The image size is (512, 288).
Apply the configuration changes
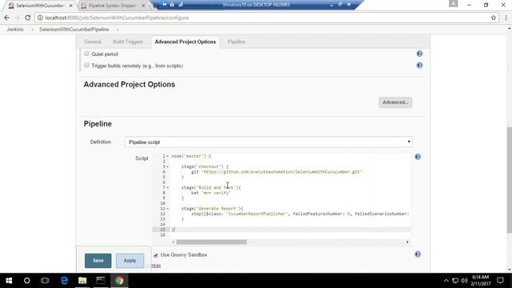pos(130,261)
